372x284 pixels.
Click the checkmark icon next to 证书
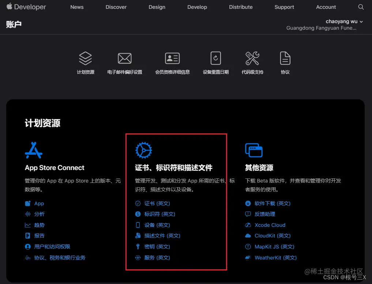pyautogui.click(x=138, y=203)
